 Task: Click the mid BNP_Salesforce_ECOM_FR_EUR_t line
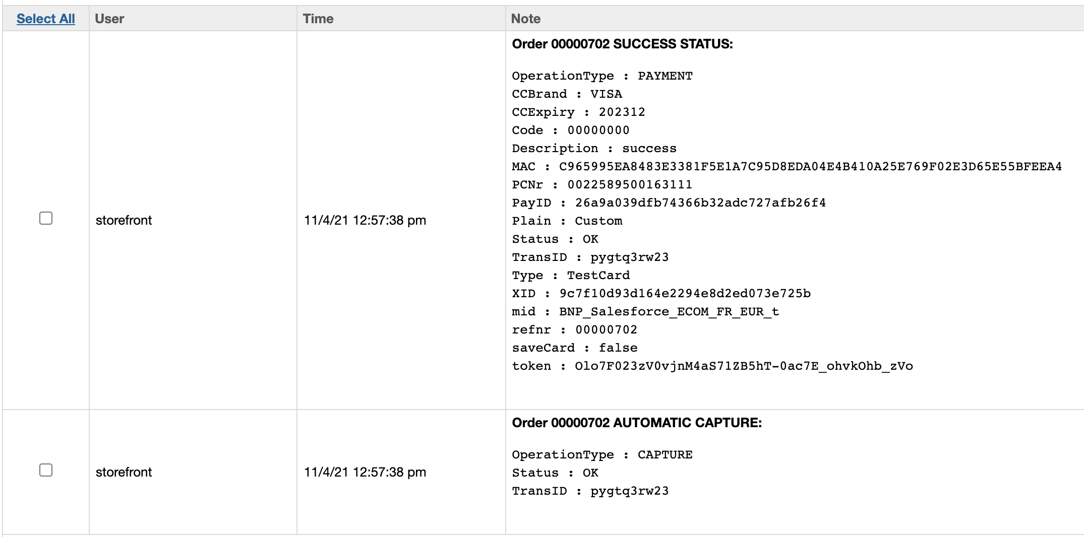pos(645,311)
